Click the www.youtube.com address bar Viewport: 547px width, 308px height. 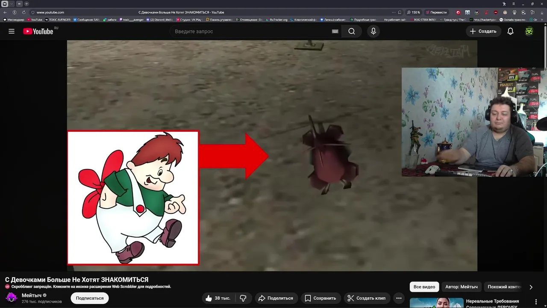(50, 12)
